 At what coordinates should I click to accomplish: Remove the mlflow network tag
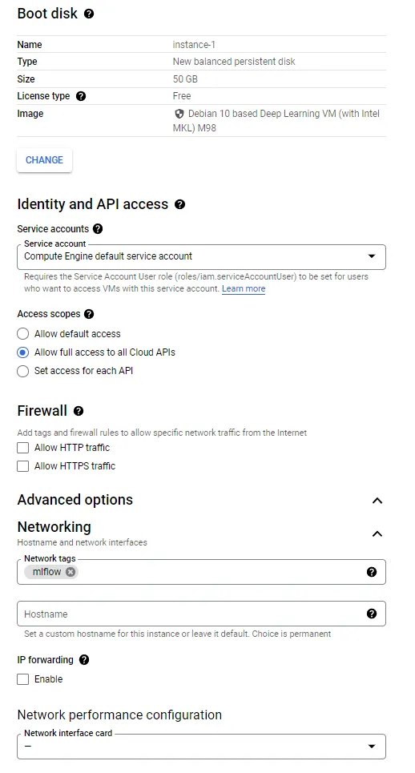pos(71,572)
